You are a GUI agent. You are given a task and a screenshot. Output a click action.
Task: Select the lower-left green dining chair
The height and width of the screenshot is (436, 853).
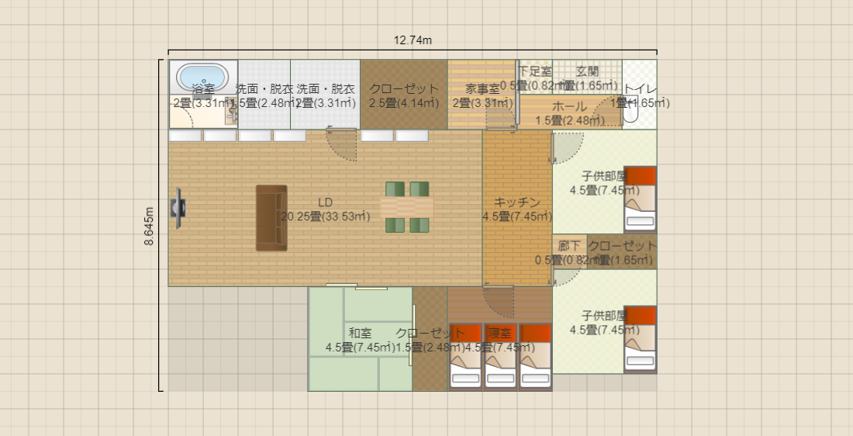coord(395,225)
